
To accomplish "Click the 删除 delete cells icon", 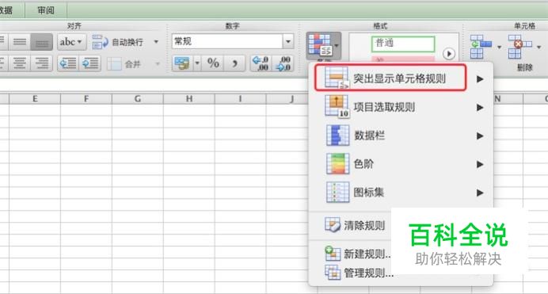I will [x=520, y=47].
